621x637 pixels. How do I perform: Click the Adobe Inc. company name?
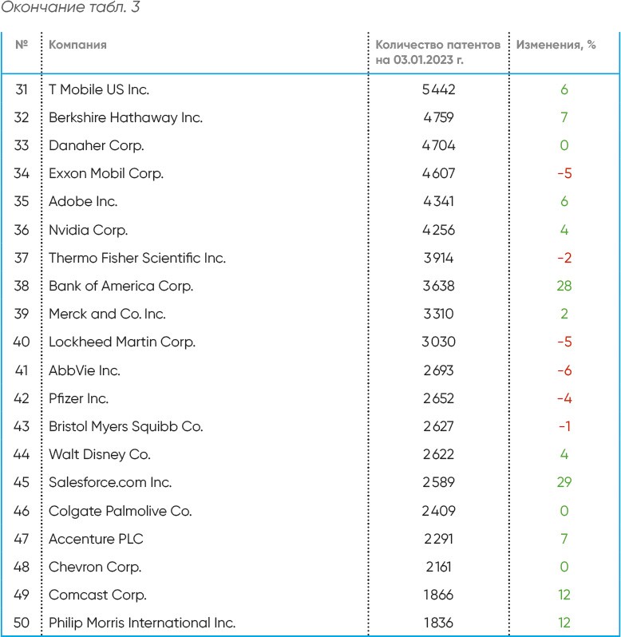[x=83, y=201]
